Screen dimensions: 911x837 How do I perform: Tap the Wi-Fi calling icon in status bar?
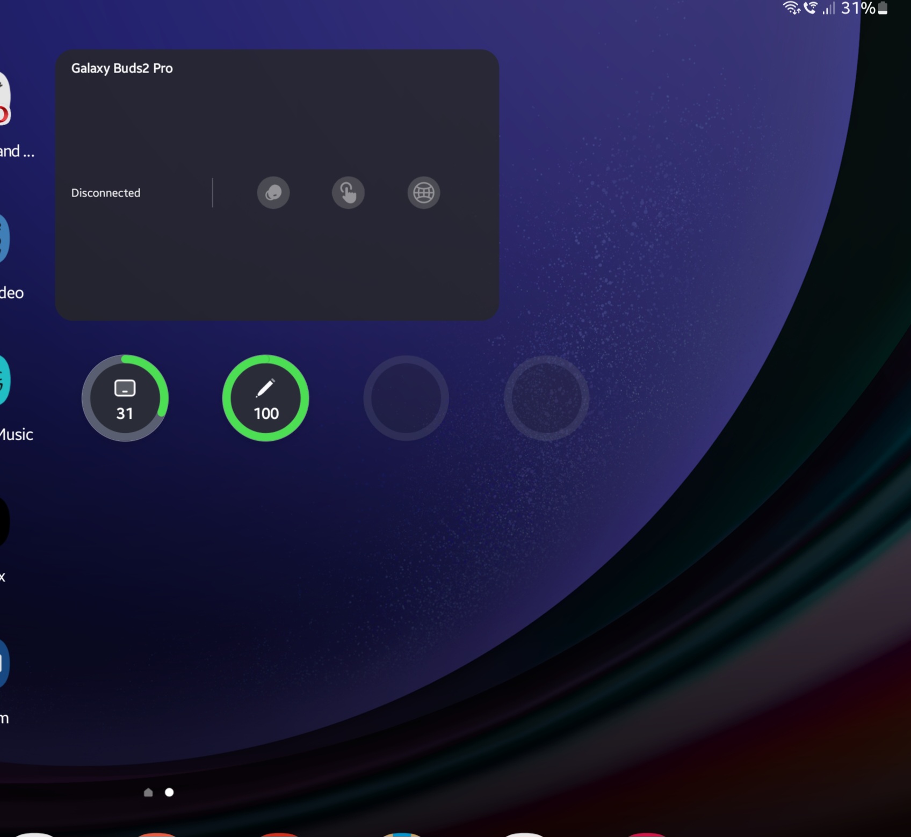click(812, 9)
